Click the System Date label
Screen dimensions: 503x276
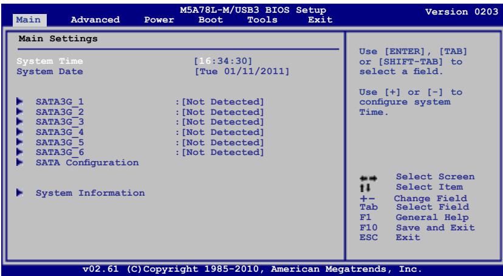(x=50, y=71)
